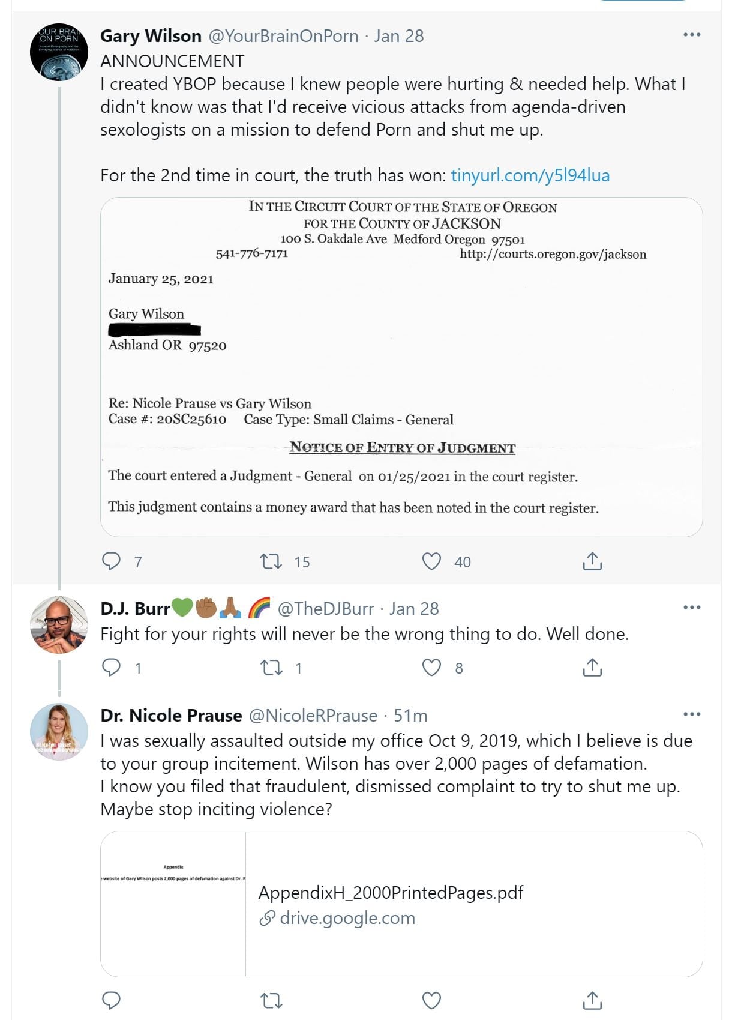Share Gary Wilson's announcement tweet

pos(592,561)
